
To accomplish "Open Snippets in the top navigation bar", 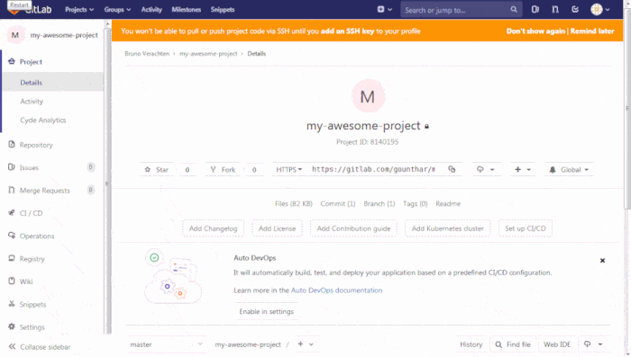I will (x=223, y=9).
